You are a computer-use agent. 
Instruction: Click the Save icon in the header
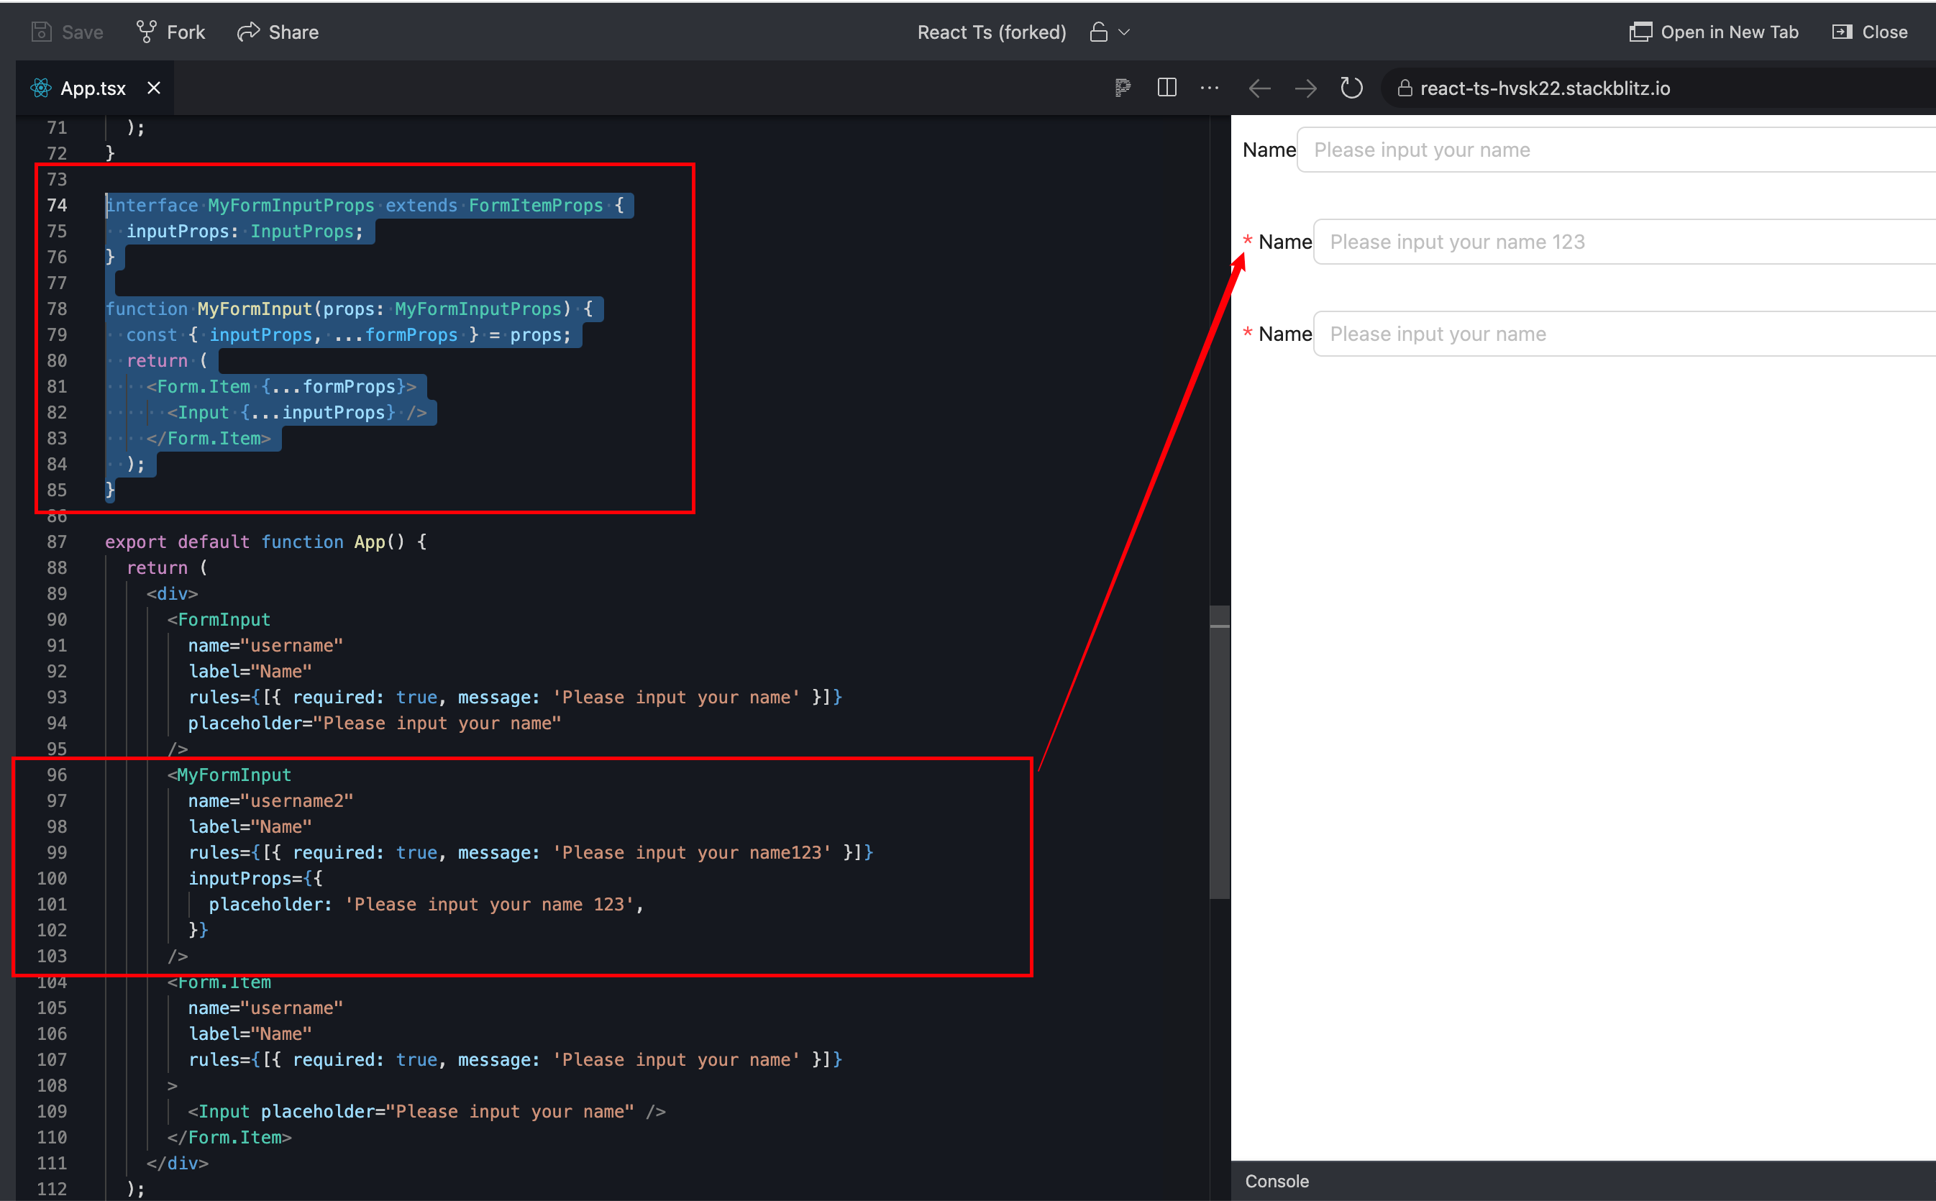pos(40,32)
